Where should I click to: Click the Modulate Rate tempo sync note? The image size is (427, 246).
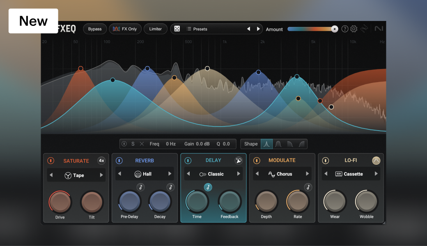click(x=308, y=187)
